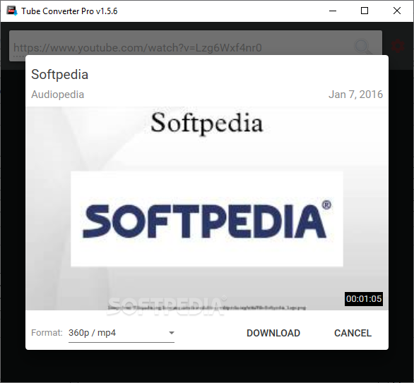The width and height of the screenshot is (414, 383).
Task: Close the Tube Converter Pro window
Action: tap(397, 11)
